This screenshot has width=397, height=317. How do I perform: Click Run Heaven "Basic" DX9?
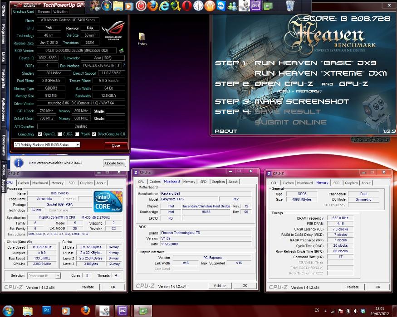[x=315, y=63]
